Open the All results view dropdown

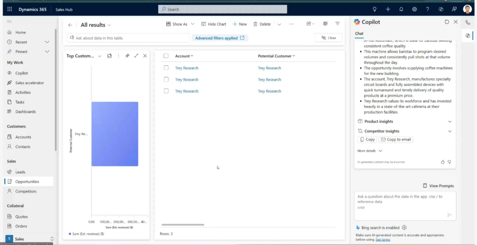pyautogui.click(x=109, y=25)
